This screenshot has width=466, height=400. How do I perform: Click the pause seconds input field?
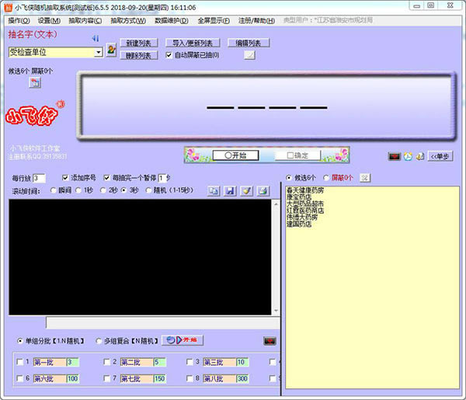click(162, 178)
